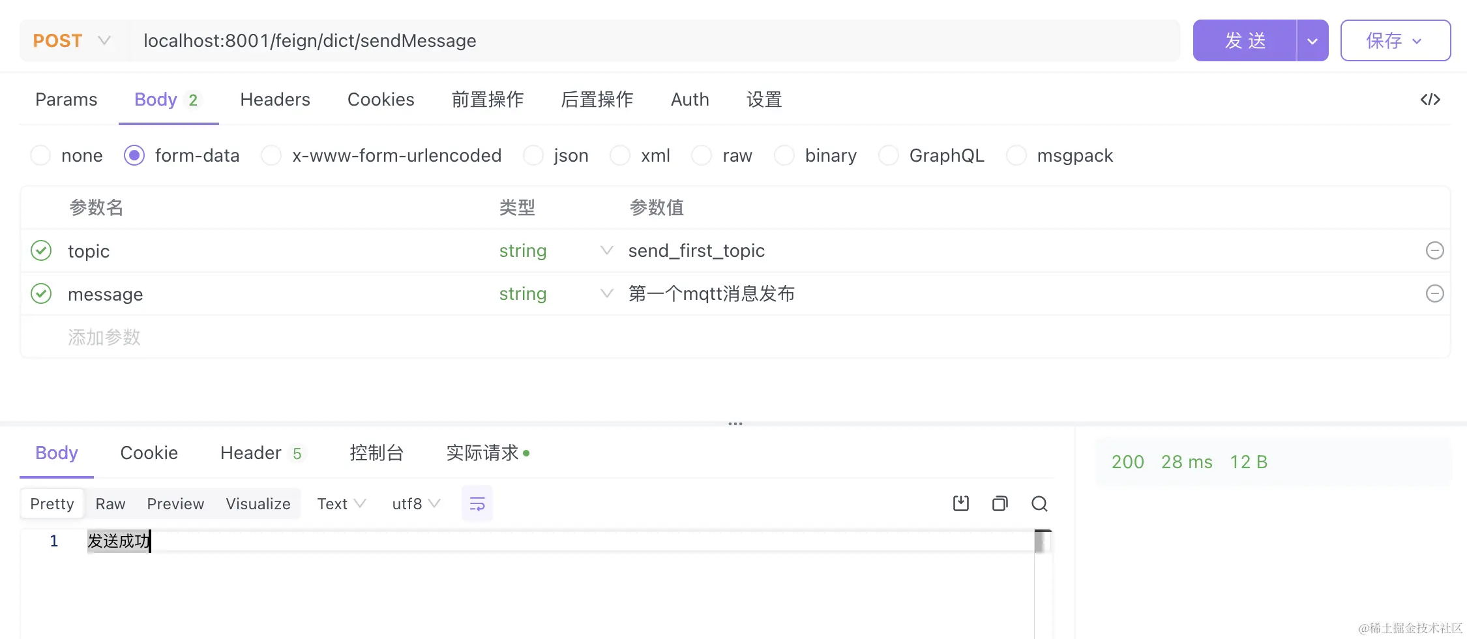Click the 200 status code text
Screen dimensions: 1467x639
click(1127, 462)
